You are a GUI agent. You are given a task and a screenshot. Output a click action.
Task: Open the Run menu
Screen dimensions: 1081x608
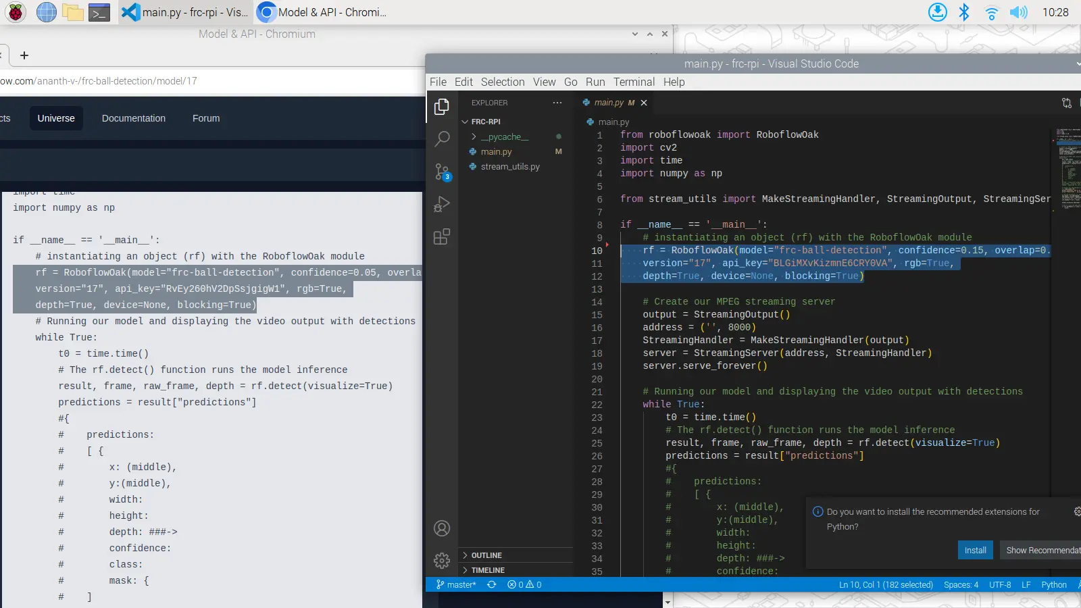(x=595, y=82)
